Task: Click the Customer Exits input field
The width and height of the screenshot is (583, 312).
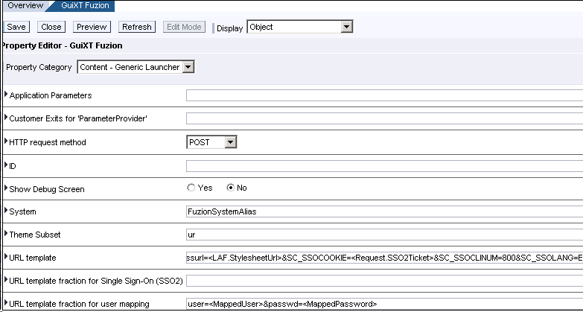Action: click(384, 118)
